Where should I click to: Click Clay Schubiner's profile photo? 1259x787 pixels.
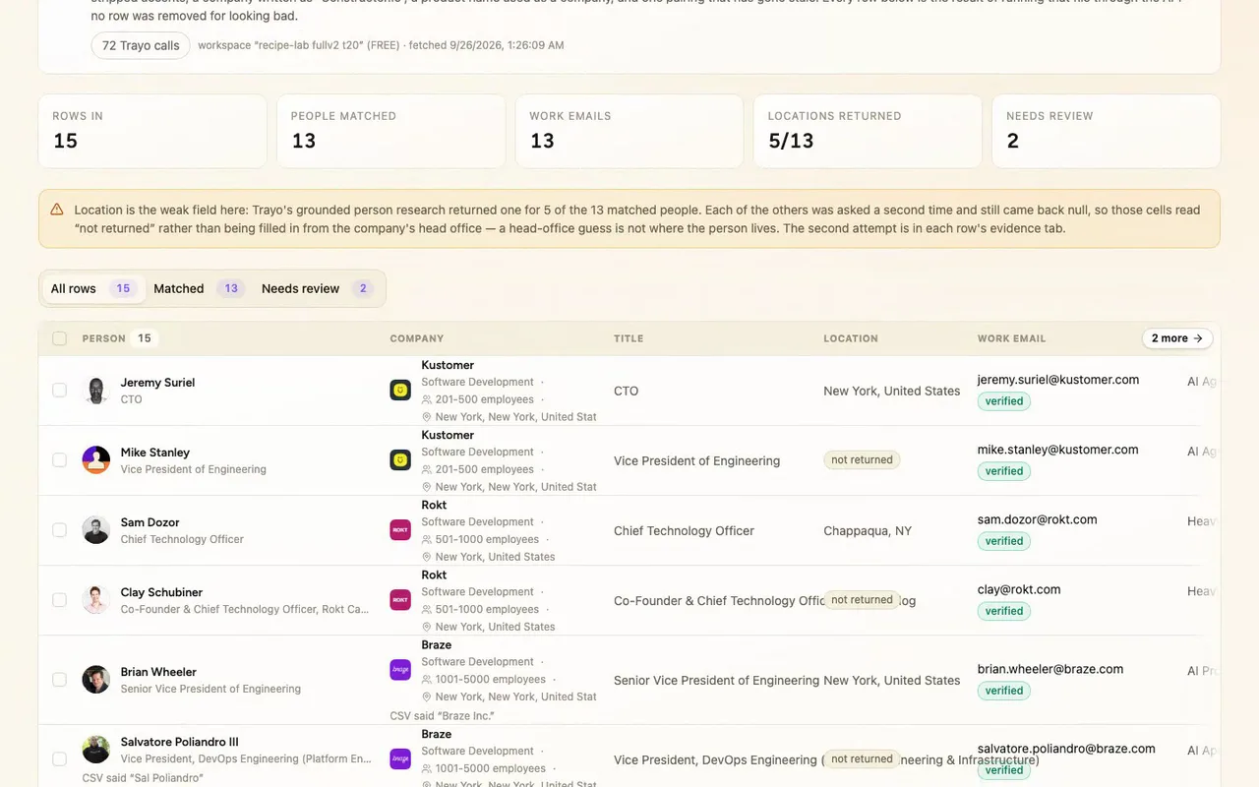click(x=95, y=600)
